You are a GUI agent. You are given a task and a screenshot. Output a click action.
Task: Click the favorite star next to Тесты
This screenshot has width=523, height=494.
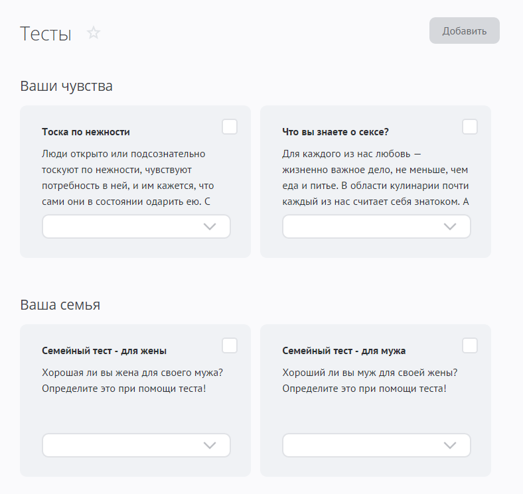(94, 32)
